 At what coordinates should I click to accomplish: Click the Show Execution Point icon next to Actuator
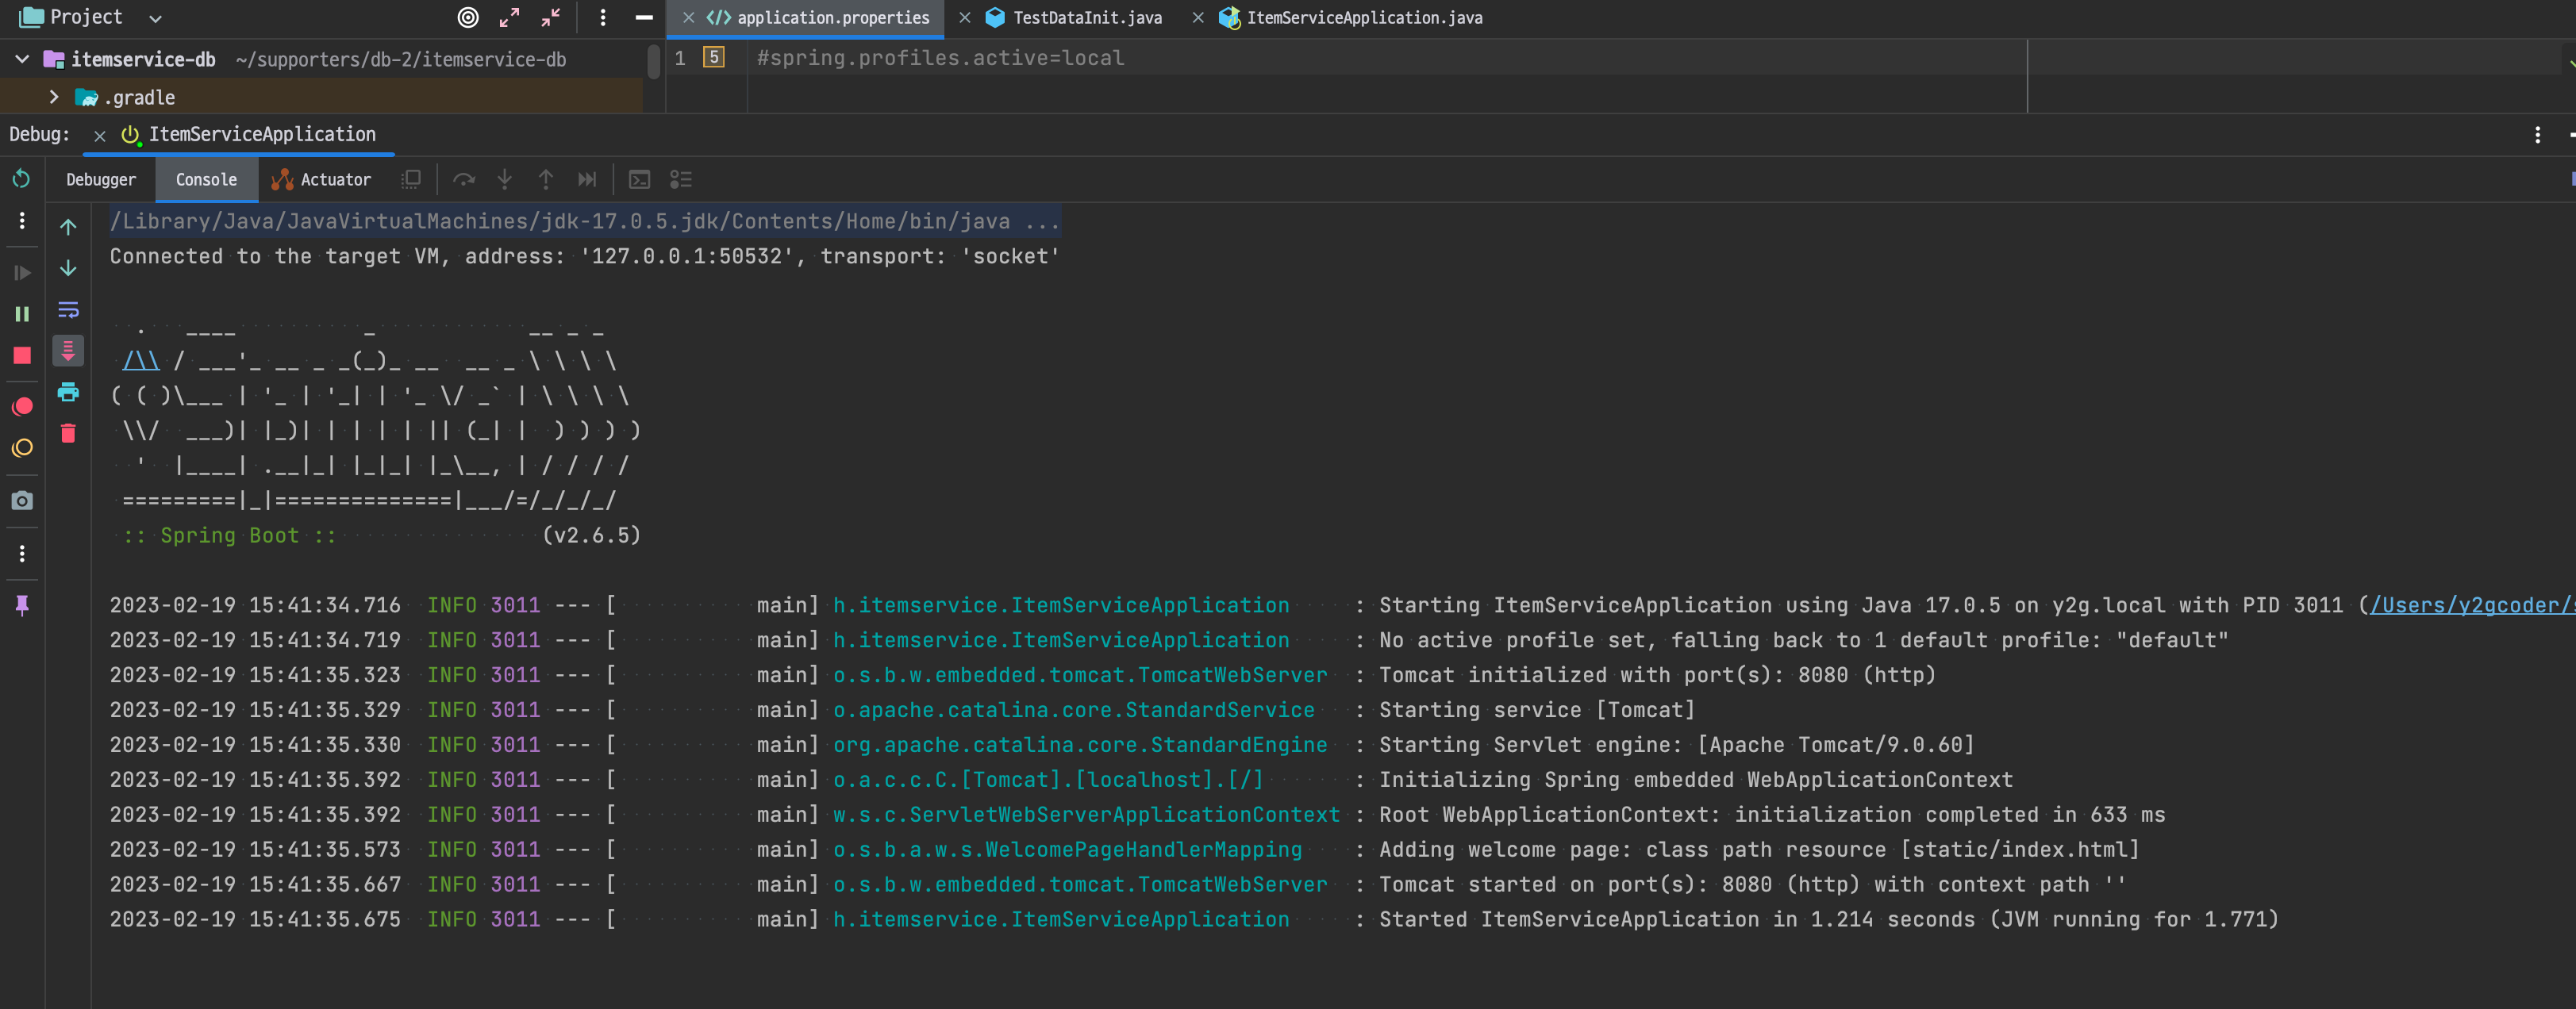411,180
